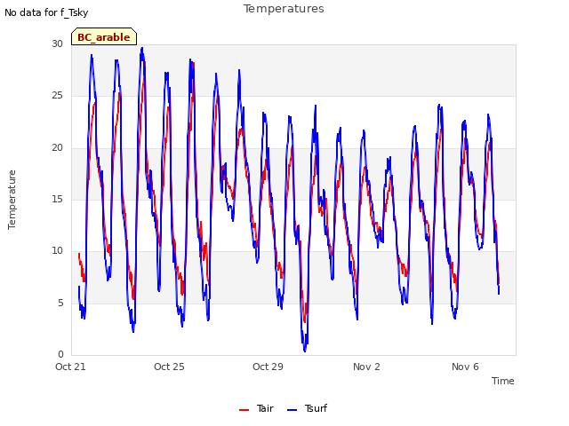569x426 pixels.
Task: Click the 'No data for f_Tsky' message
Action: [x=46, y=12]
